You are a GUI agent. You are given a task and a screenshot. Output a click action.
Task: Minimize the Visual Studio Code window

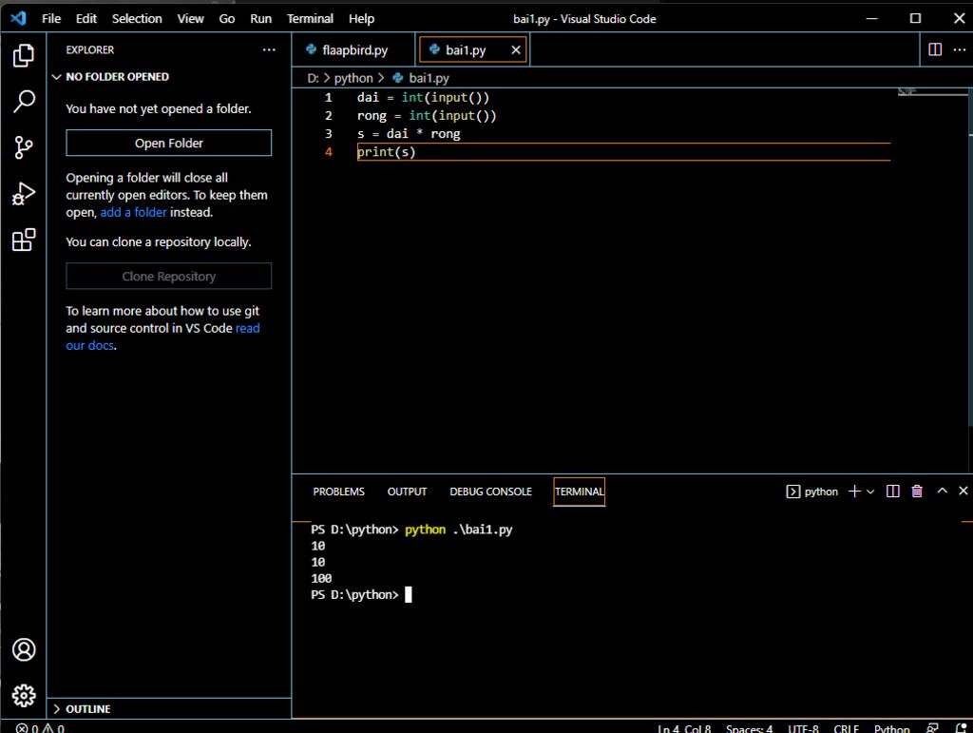(872, 18)
